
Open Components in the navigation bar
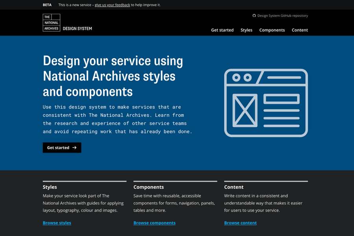pos(272,30)
